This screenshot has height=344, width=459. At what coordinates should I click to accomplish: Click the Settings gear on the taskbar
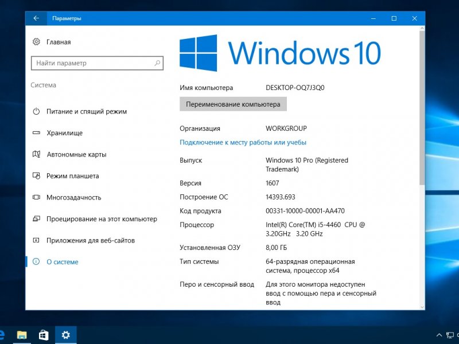(65, 335)
